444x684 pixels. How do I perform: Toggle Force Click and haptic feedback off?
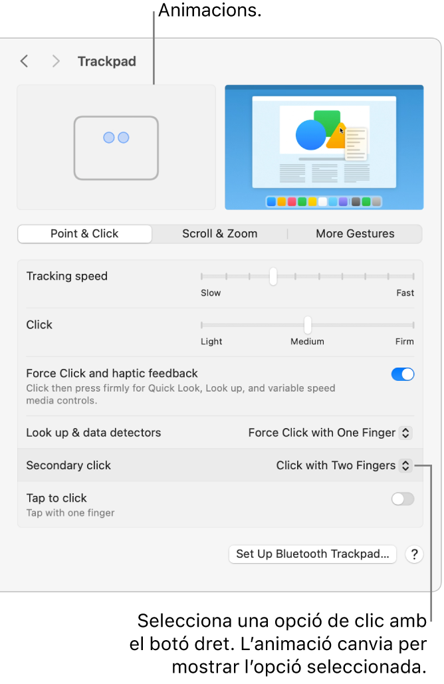(x=403, y=374)
